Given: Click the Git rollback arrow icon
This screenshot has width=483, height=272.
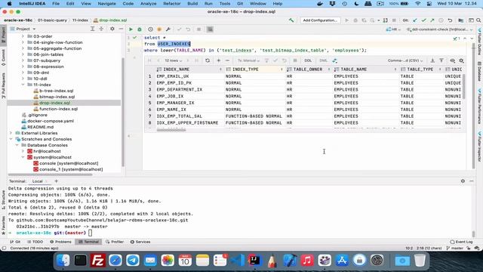Looking at the screenshot, I should pos(450,20).
